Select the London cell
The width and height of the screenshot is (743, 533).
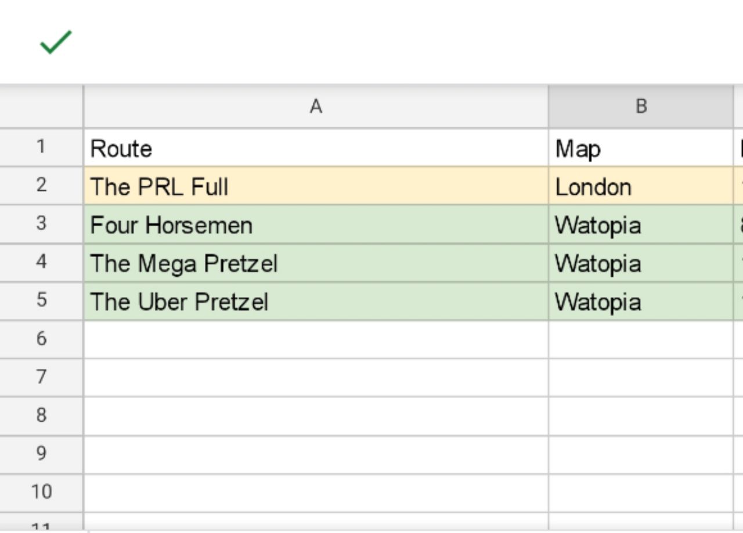(641, 186)
